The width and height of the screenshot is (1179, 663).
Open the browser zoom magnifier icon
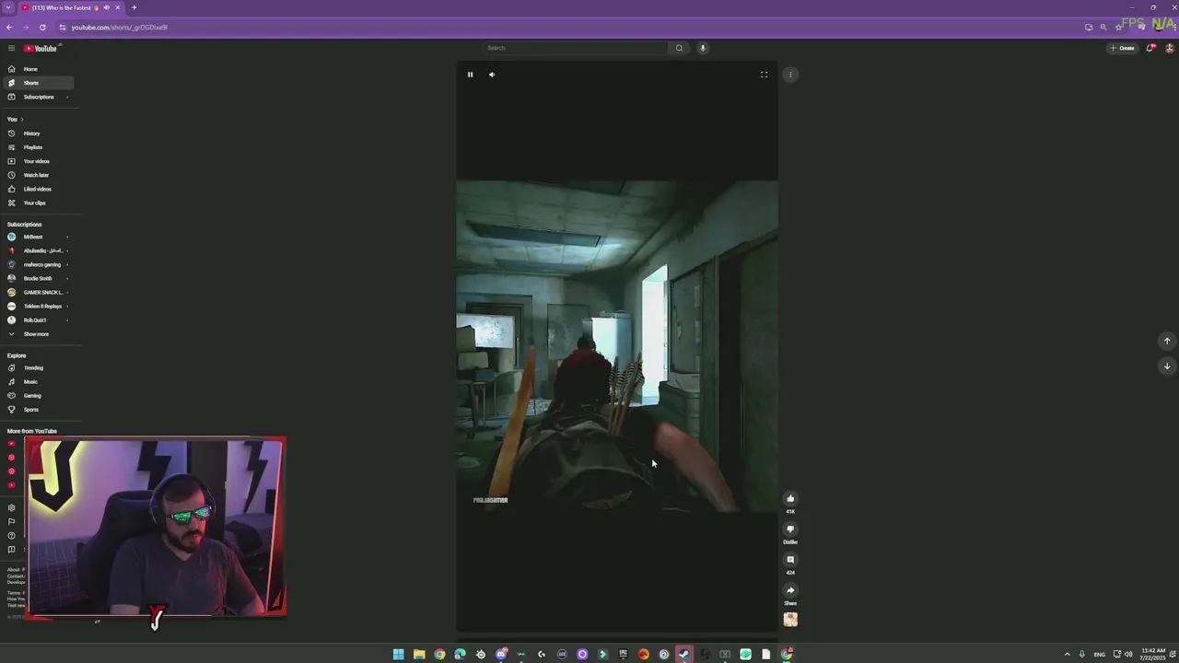pos(1103,28)
